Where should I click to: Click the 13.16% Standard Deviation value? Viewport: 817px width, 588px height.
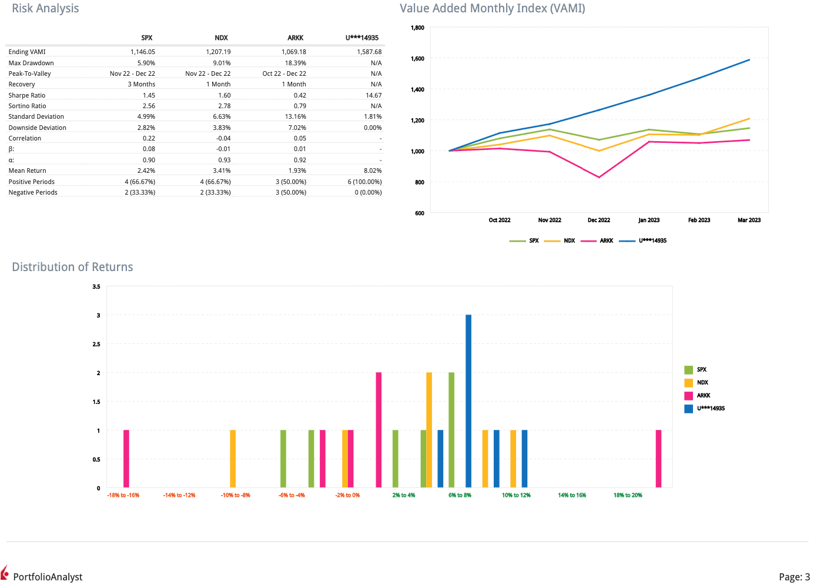point(296,116)
